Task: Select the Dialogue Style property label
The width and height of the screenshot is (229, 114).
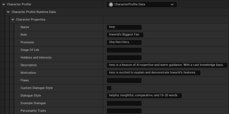Action: (x=31, y=95)
